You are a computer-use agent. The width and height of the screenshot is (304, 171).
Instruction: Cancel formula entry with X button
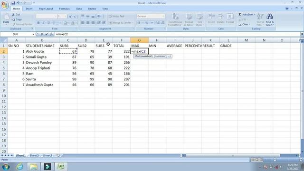(42, 34)
